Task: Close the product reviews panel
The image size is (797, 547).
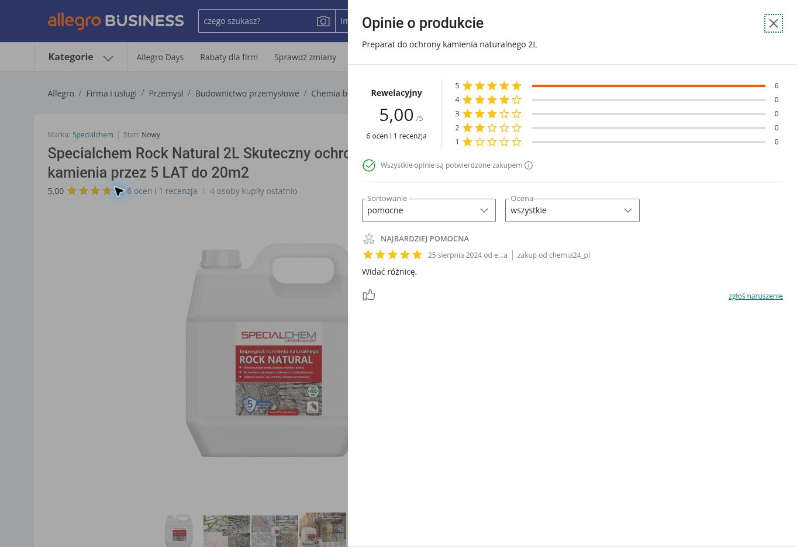Action: [773, 23]
